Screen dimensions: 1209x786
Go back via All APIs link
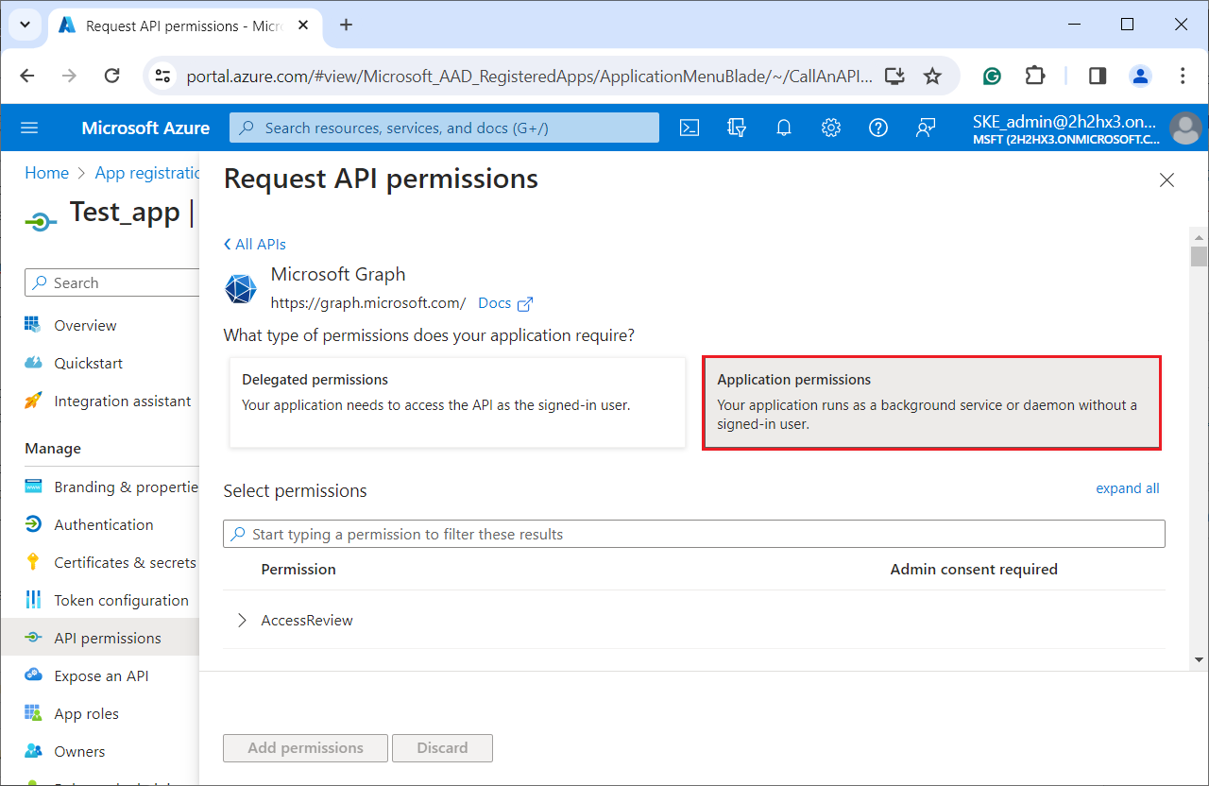tap(255, 245)
